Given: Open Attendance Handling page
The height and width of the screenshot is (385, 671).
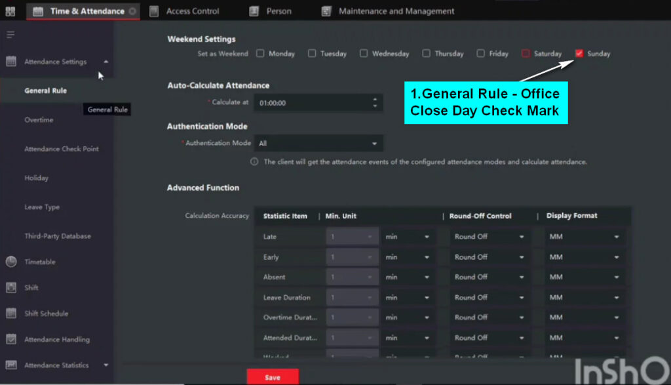Looking at the screenshot, I should [x=57, y=340].
